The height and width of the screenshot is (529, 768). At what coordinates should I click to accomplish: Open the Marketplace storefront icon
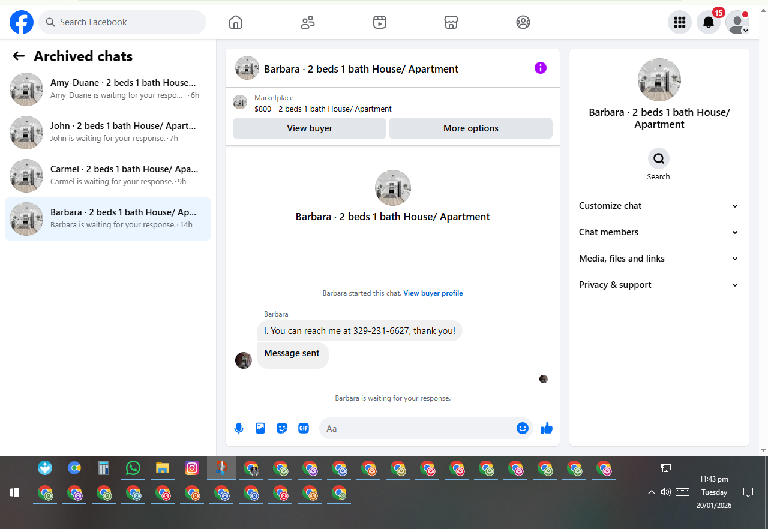point(451,22)
